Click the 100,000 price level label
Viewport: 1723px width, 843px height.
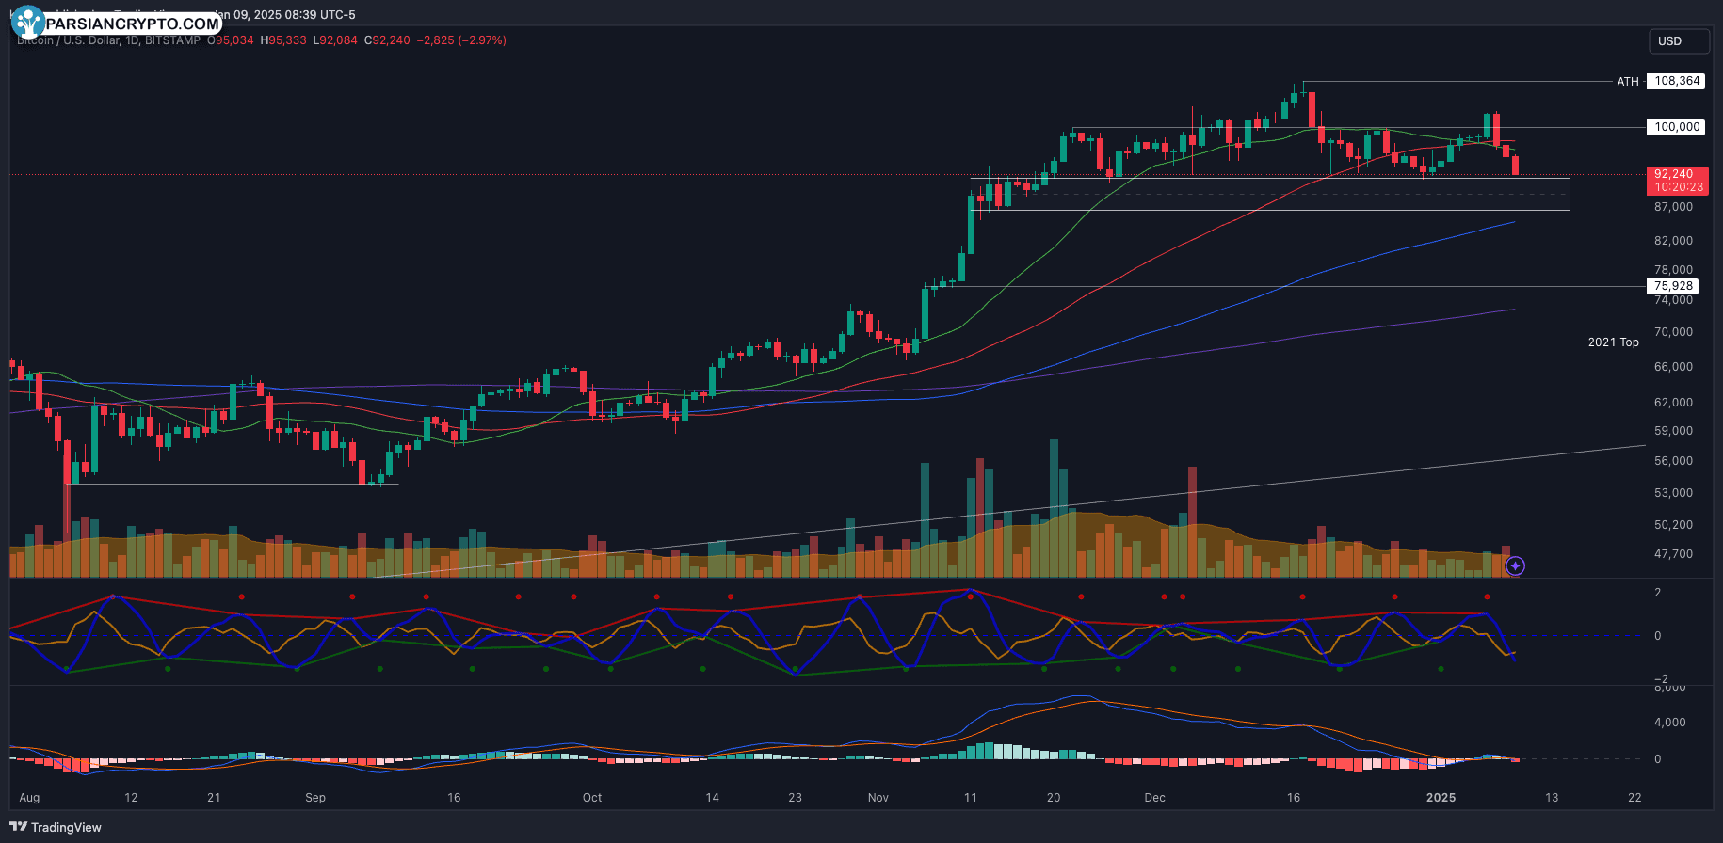tap(1677, 127)
